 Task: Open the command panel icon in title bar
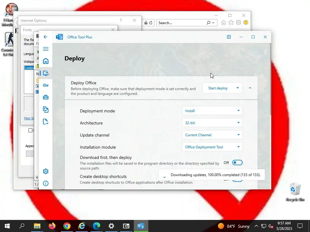point(229,37)
